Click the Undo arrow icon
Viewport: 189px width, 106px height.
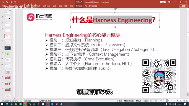7,2
